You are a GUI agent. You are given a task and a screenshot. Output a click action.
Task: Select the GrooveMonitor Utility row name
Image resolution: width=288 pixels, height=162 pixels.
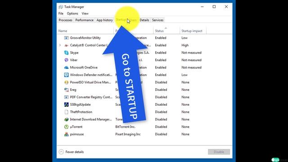click(x=85, y=38)
